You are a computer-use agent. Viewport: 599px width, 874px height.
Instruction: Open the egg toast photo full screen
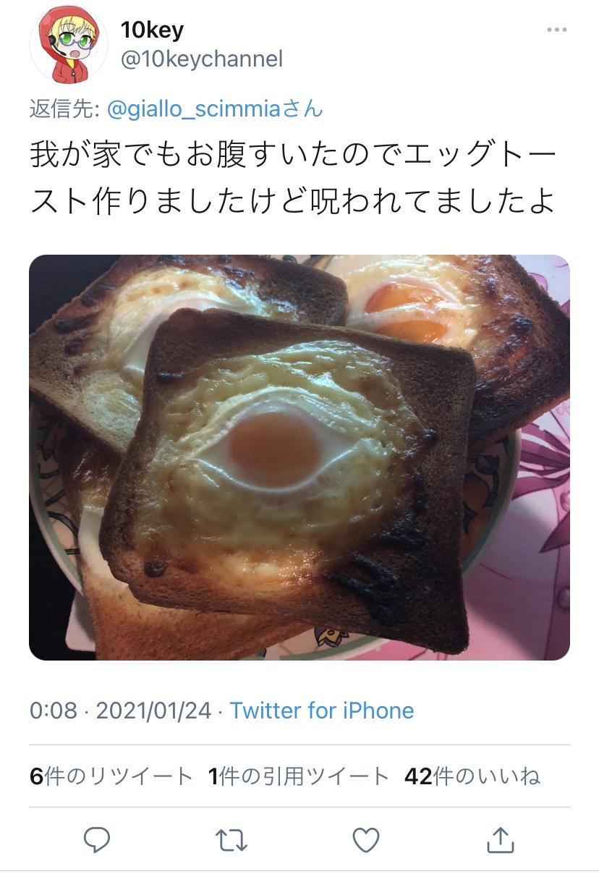299,457
